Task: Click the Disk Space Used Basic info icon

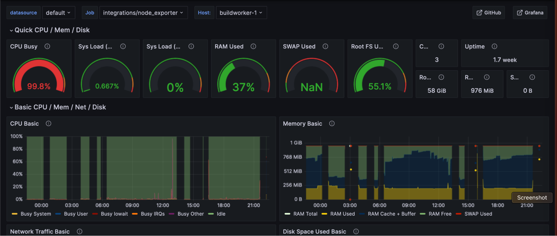Action: pos(356,231)
